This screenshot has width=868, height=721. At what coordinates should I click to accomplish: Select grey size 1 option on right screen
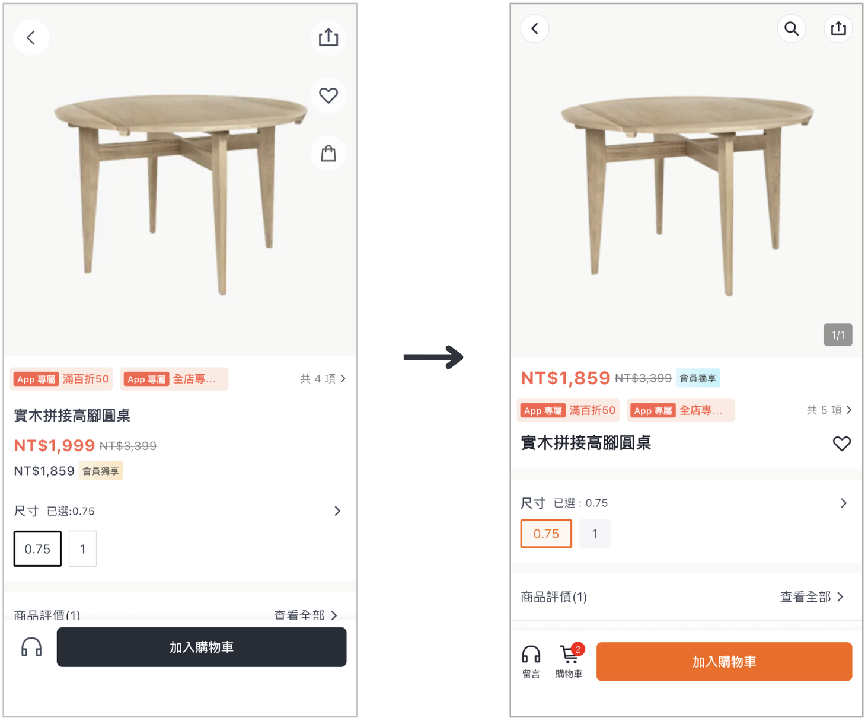tap(595, 534)
